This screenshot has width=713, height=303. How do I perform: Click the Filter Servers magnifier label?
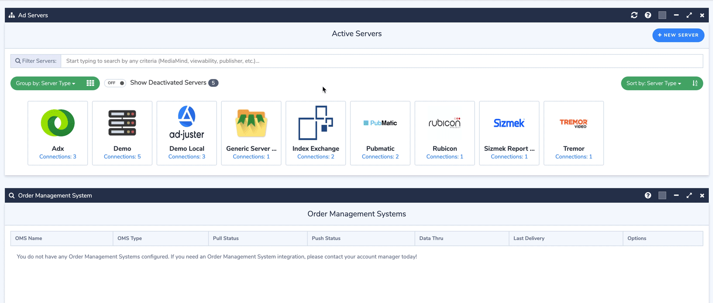pos(36,61)
